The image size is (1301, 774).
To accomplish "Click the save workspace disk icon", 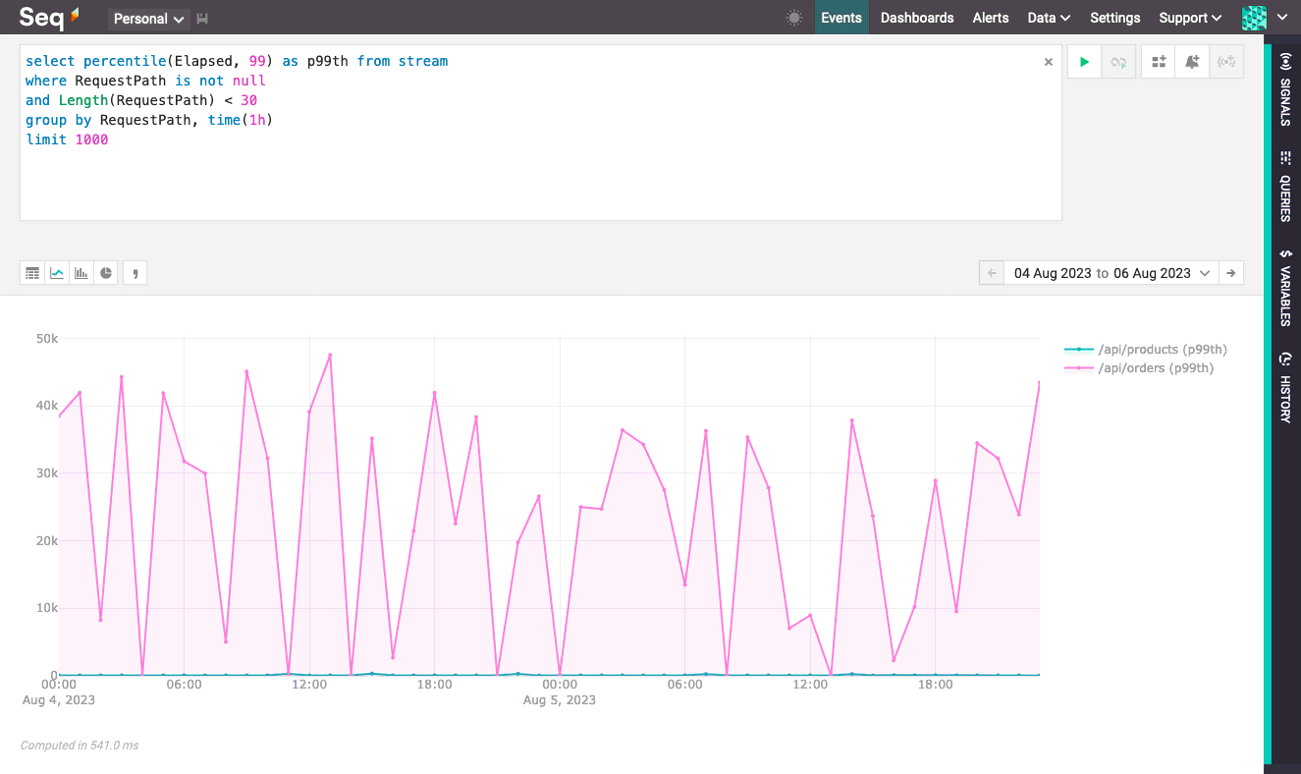I will pos(202,19).
